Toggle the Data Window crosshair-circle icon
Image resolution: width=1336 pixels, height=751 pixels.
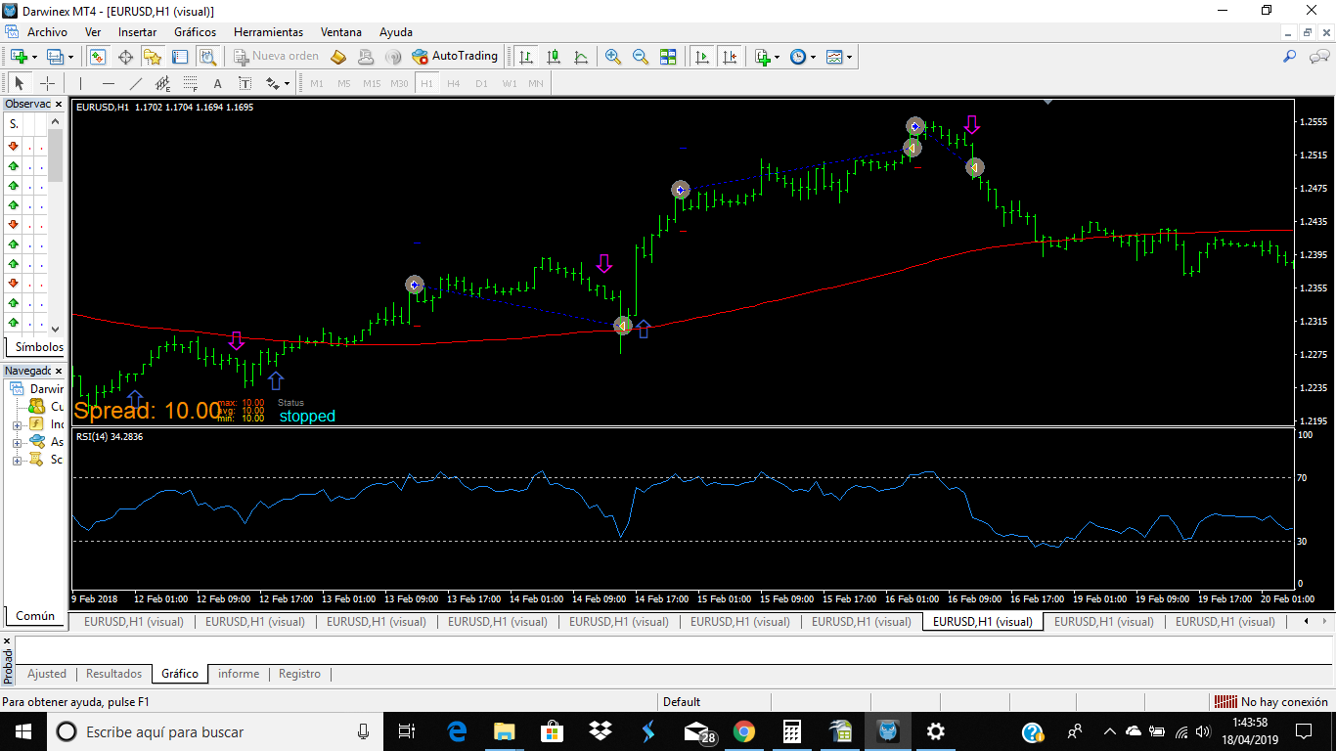(x=126, y=57)
